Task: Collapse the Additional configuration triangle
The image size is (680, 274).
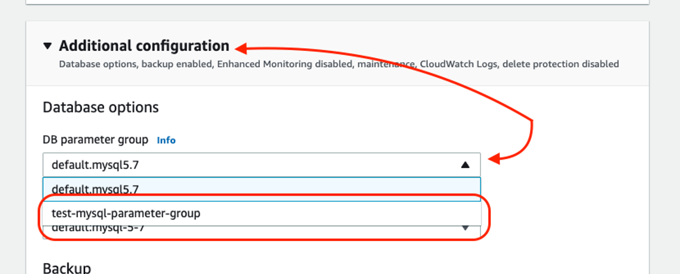Action: click(x=48, y=46)
